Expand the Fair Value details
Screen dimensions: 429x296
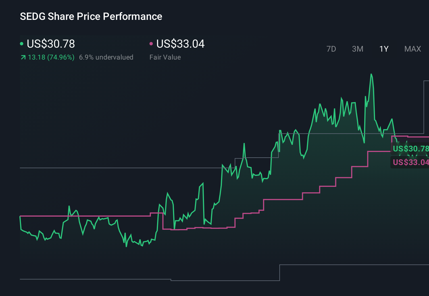click(x=165, y=57)
